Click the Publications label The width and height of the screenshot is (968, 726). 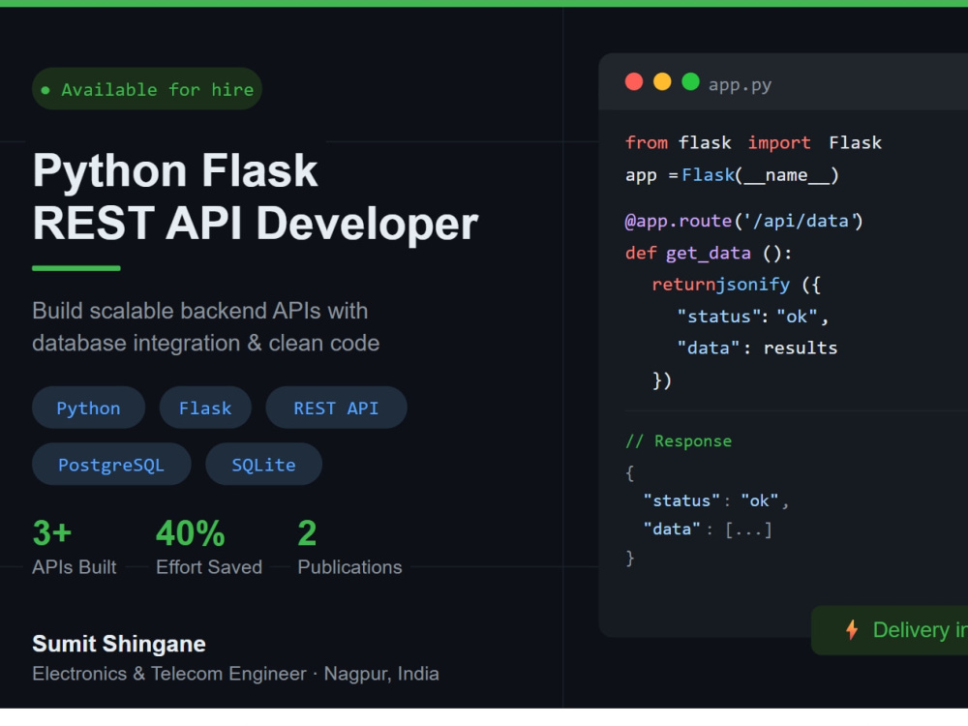coord(349,567)
